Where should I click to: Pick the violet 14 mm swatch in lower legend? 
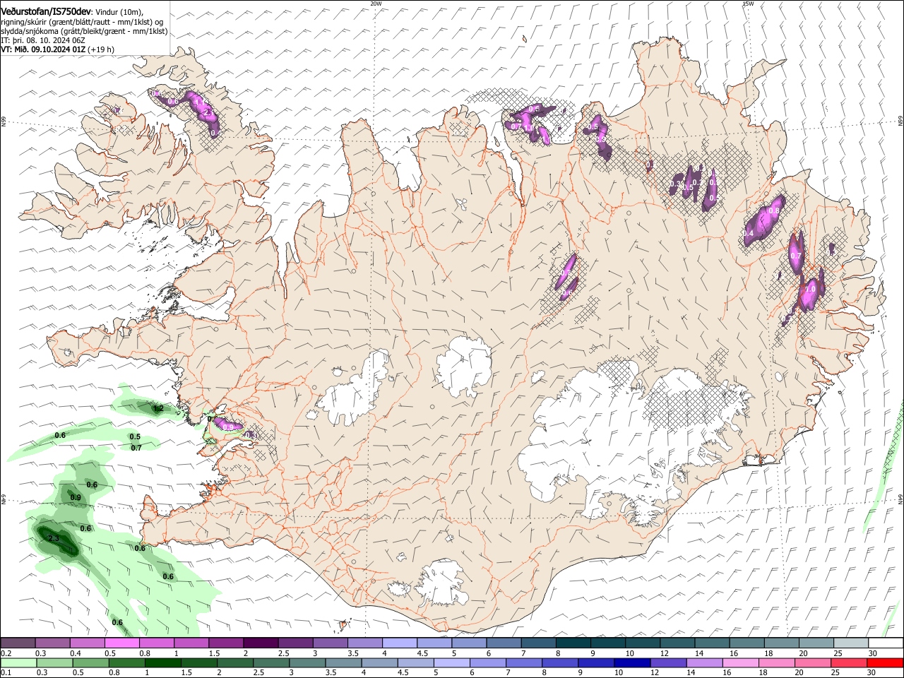(704, 662)
